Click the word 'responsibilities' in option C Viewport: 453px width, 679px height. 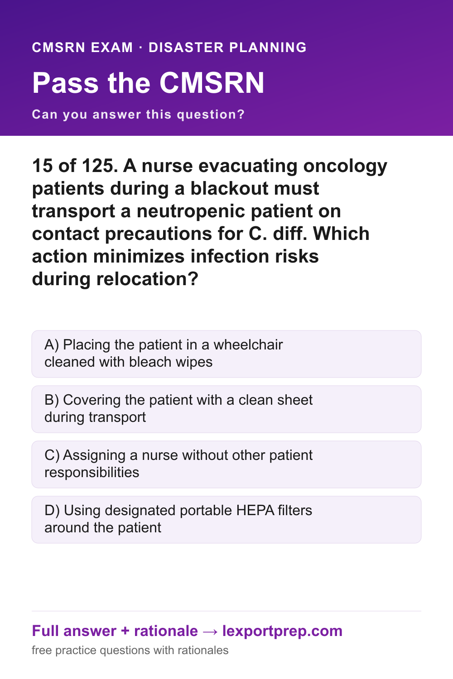pos(92,473)
